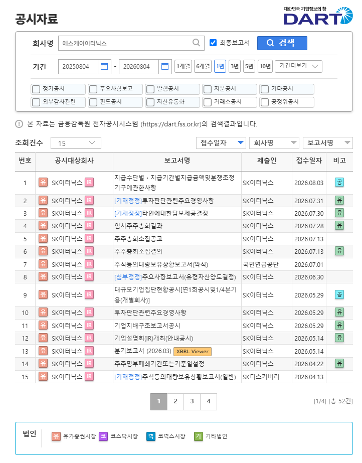Click the 코스닥시장 legend icon
Image resolution: width=362 pixels, height=463 pixels.
103,436
